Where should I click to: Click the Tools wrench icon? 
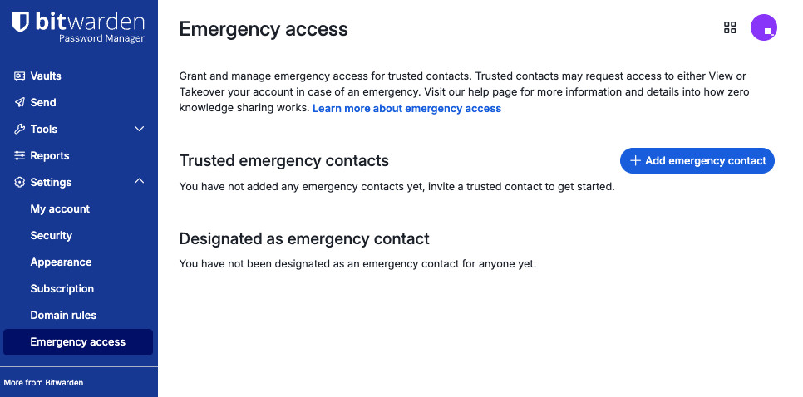[x=19, y=129]
